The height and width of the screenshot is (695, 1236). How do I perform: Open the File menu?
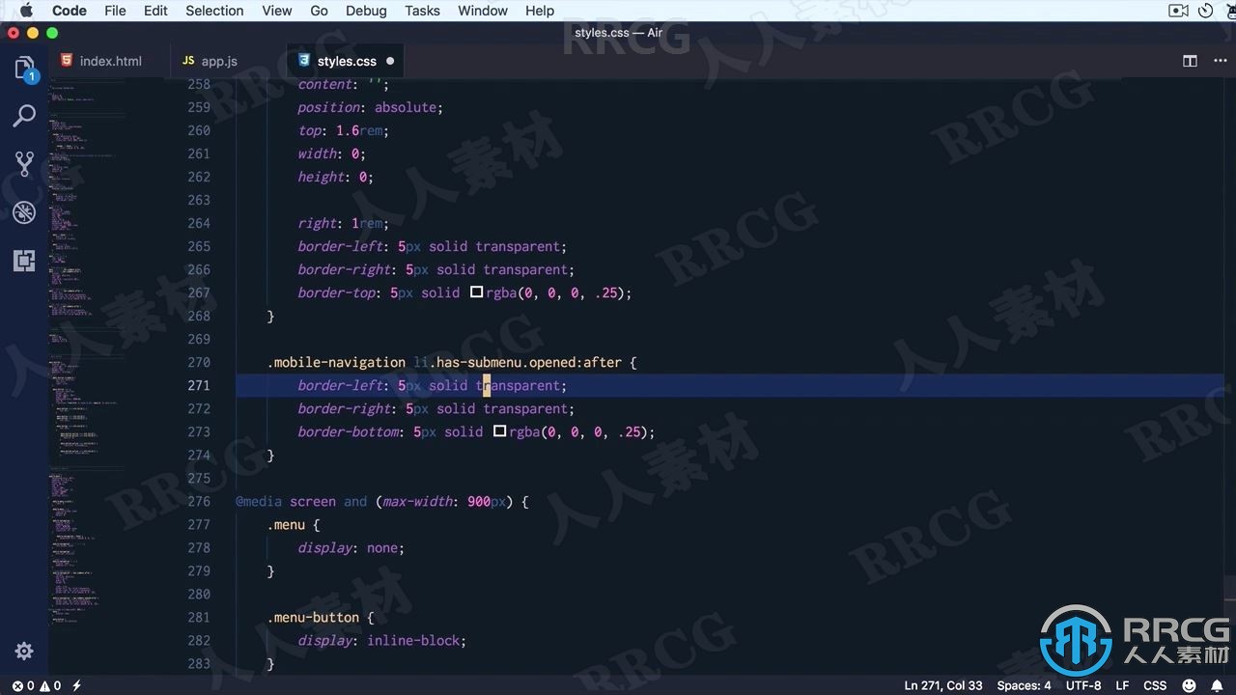point(115,11)
